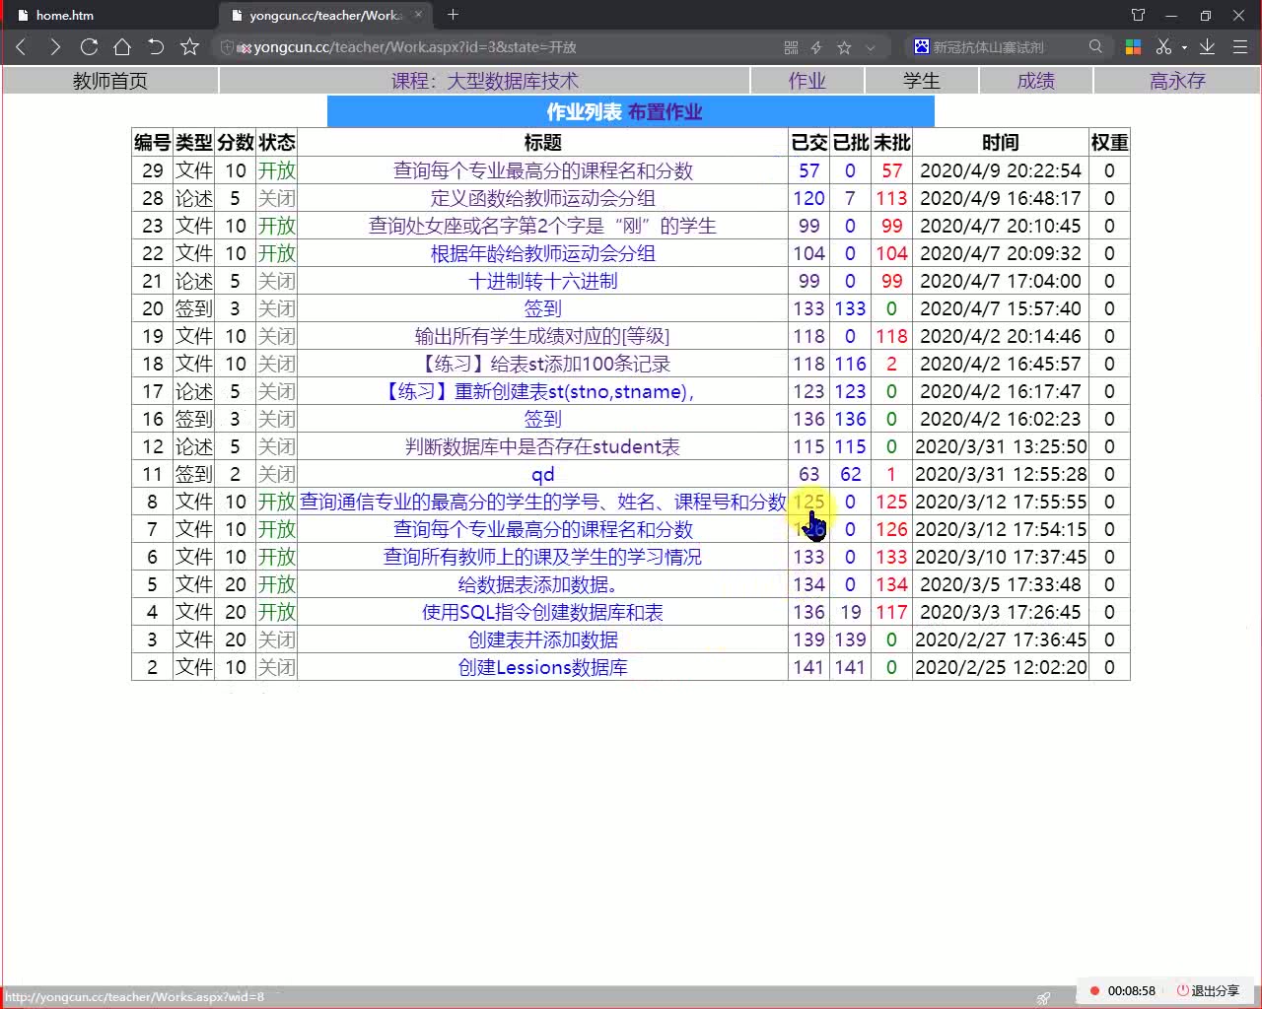This screenshot has width=1262, height=1009.
Task: Switch to the home.htm tab
Action: (65, 15)
